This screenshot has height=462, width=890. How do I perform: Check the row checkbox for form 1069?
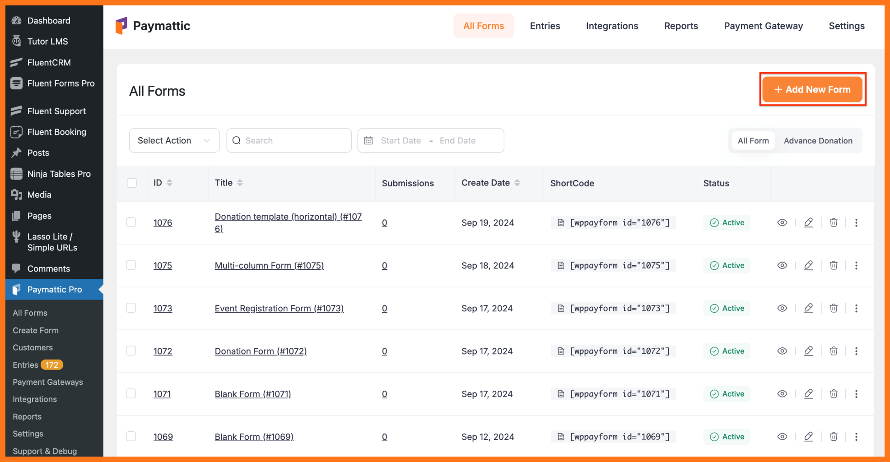[x=131, y=436]
